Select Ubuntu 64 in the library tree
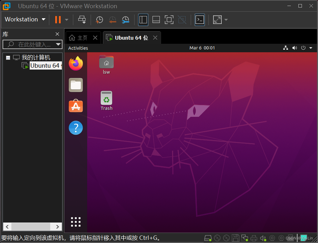Image resolution: width=318 pixels, height=243 pixels. 46,65
